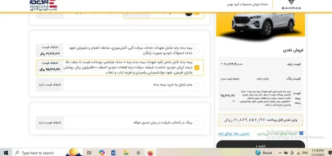
Task: Click 'اختلاف قیمت ندارد' beside no-insurance option
Action: click(x=49, y=85)
